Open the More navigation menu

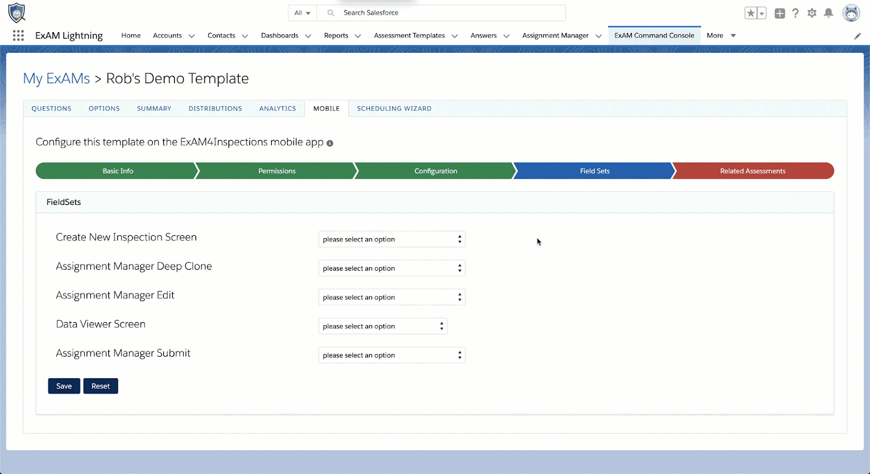point(721,35)
